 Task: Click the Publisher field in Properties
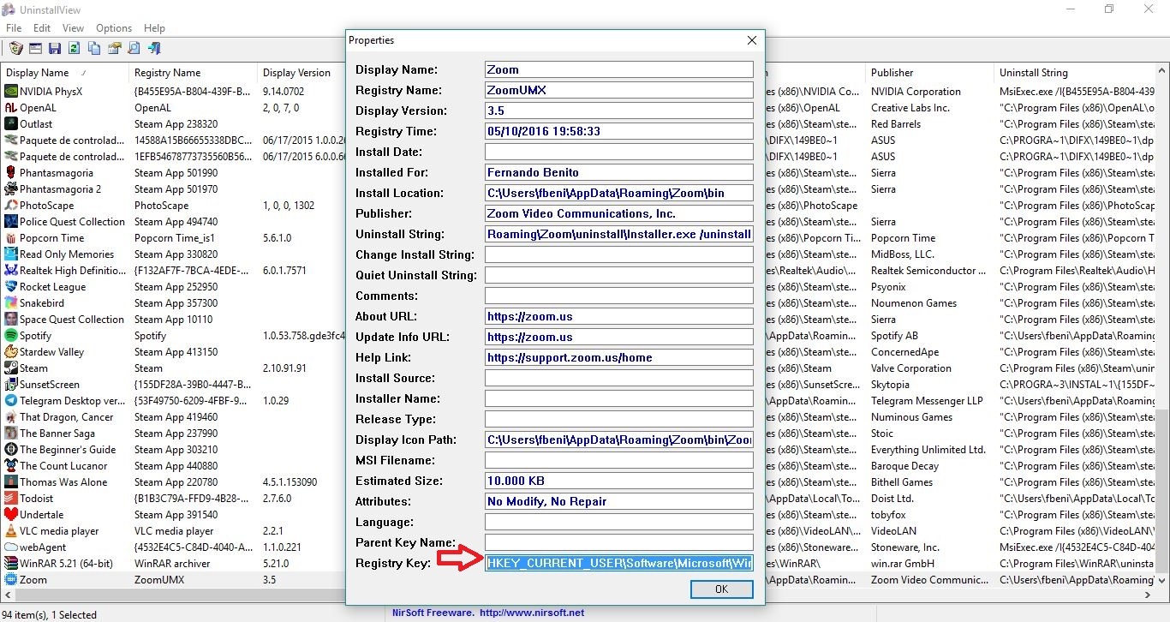(619, 214)
